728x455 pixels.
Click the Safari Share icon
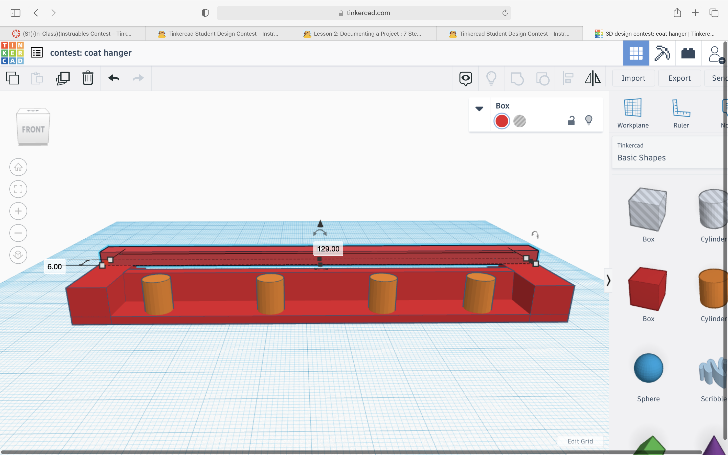pyautogui.click(x=677, y=12)
